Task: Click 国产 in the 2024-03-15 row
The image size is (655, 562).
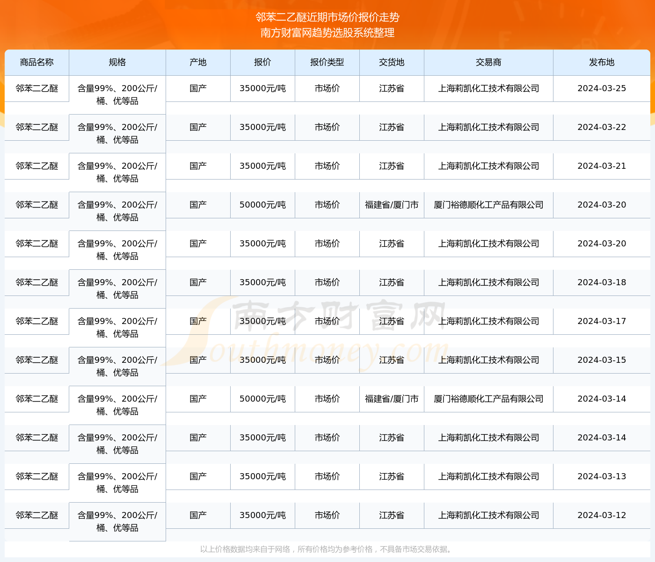Action: coord(198,360)
